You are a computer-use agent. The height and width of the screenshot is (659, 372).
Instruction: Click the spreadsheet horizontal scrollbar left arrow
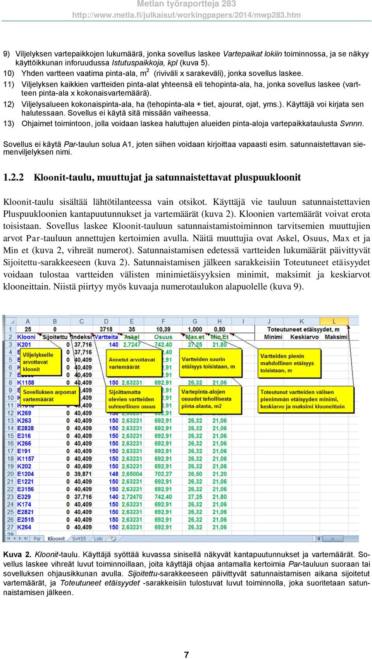click(320, 538)
